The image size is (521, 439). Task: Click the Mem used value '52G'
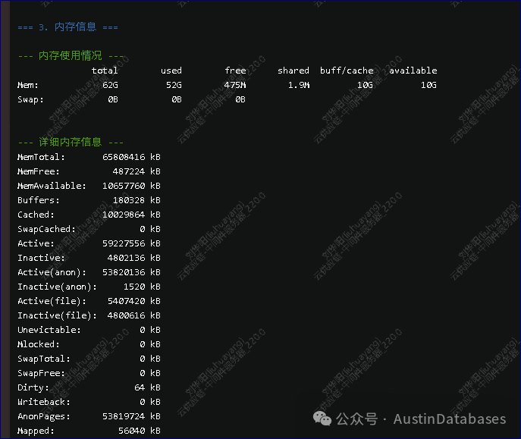(x=174, y=85)
